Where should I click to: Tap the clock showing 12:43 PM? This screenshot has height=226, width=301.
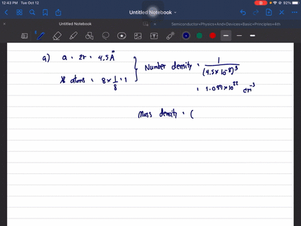coord(9,3)
